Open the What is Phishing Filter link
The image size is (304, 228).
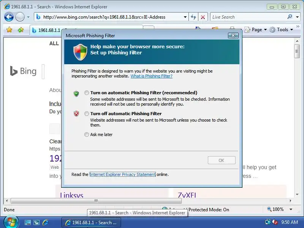click(151, 76)
